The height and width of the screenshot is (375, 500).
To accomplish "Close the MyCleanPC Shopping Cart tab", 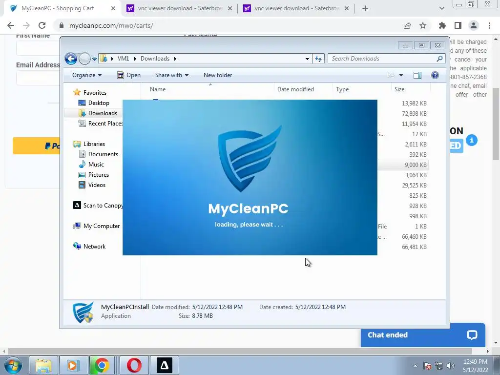I will tap(113, 8).
